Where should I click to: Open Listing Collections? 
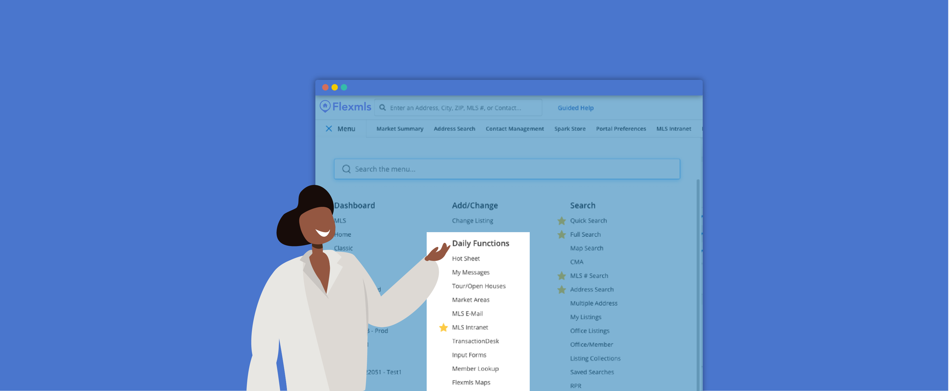[x=595, y=358]
